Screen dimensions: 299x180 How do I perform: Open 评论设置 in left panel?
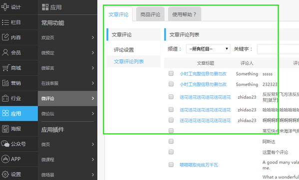(x=124, y=50)
